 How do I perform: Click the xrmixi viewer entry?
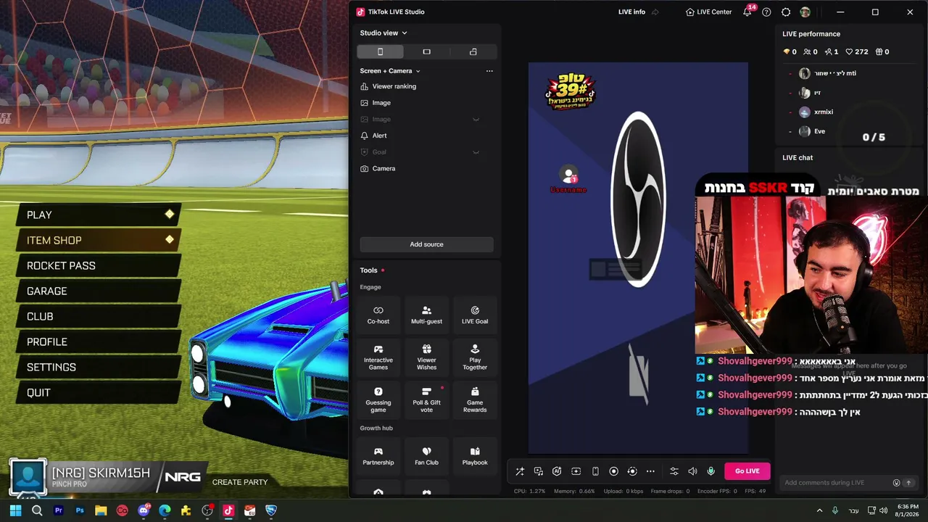pos(824,112)
